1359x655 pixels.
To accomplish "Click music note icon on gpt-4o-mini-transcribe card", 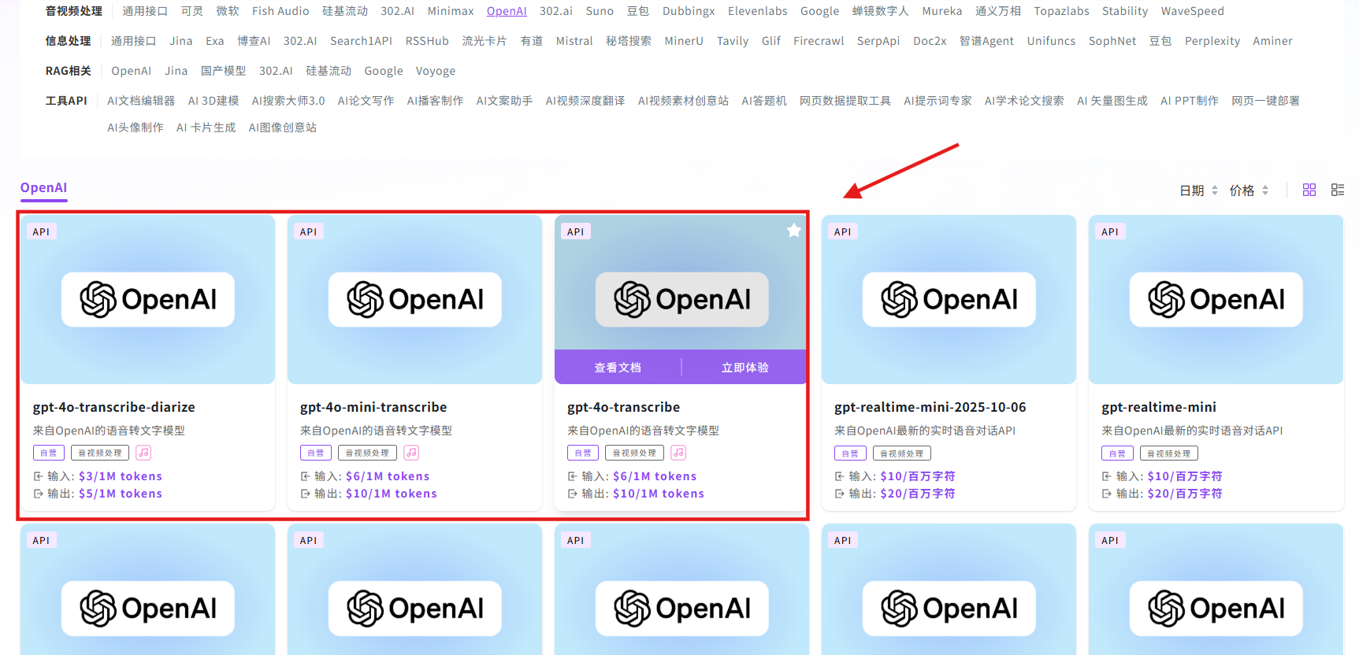I will coord(411,453).
